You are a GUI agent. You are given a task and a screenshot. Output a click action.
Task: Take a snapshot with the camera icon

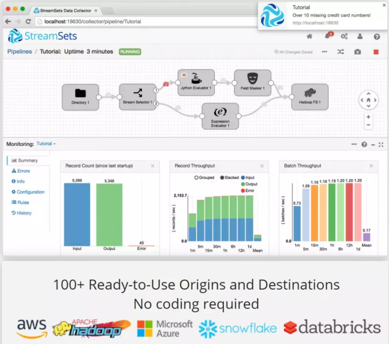tap(357, 52)
